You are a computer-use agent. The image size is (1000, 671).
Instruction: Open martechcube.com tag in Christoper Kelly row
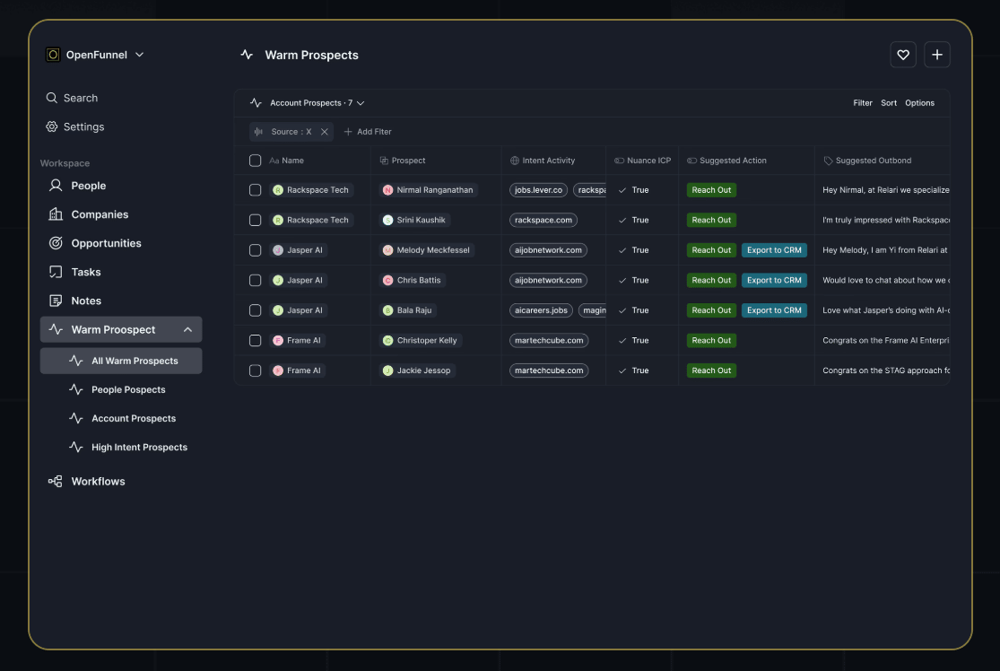tap(549, 341)
